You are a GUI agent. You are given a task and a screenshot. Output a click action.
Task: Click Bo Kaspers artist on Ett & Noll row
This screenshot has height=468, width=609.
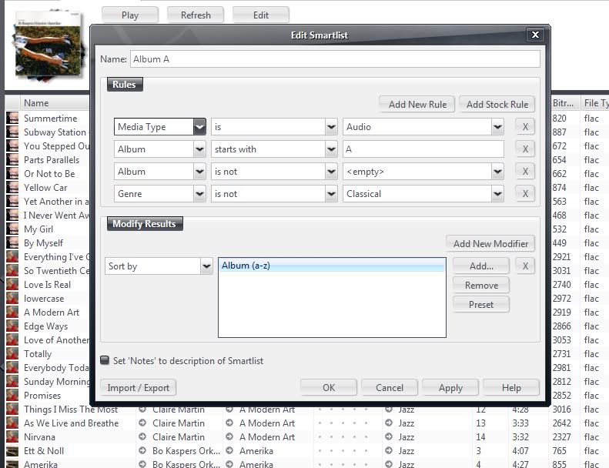click(186, 450)
